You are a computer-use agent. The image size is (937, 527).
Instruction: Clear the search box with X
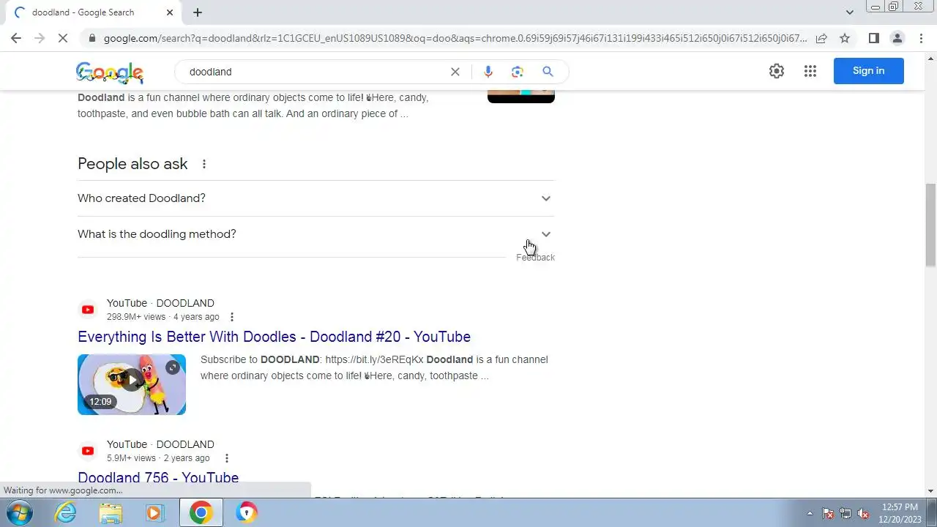[455, 72]
